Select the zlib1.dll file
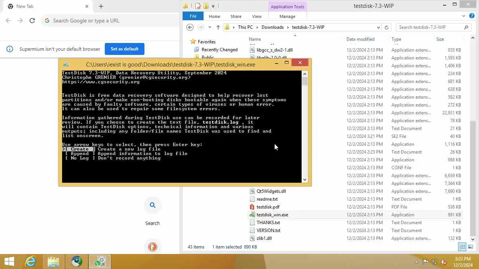Screen dimensions: 479x269 (264, 238)
